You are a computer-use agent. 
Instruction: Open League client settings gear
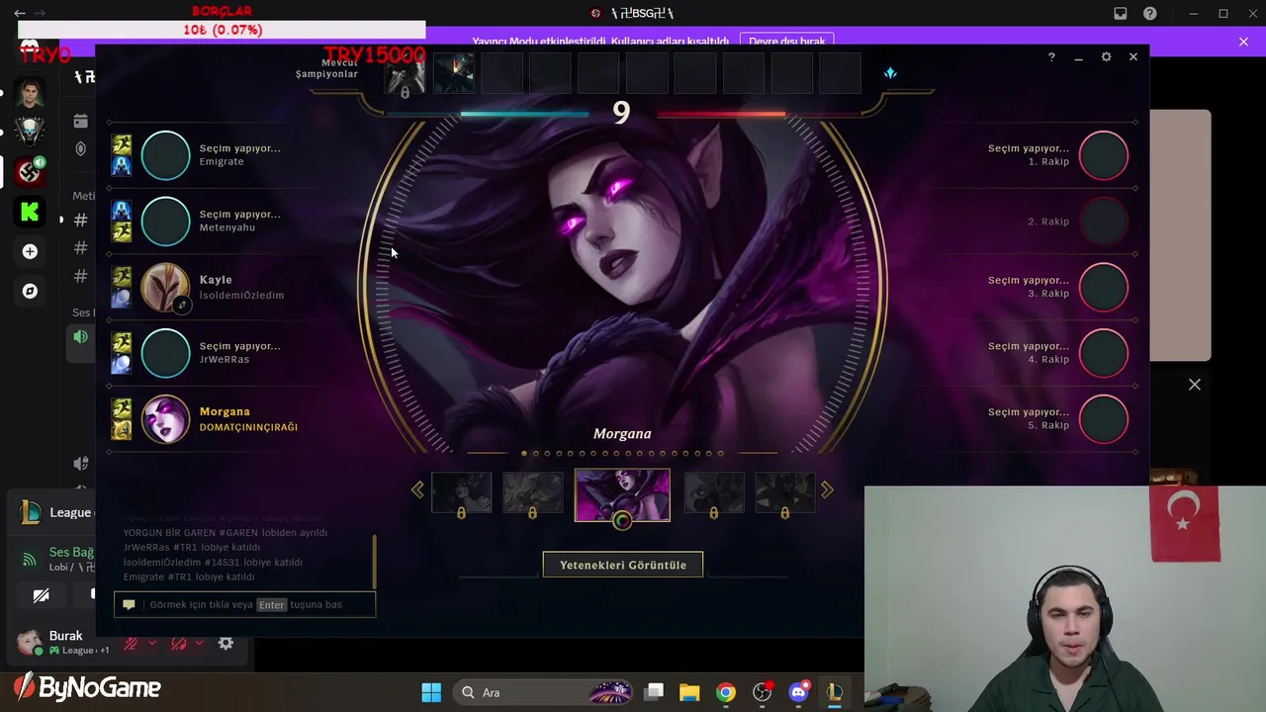pyautogui.click(x=1106, y=57)
